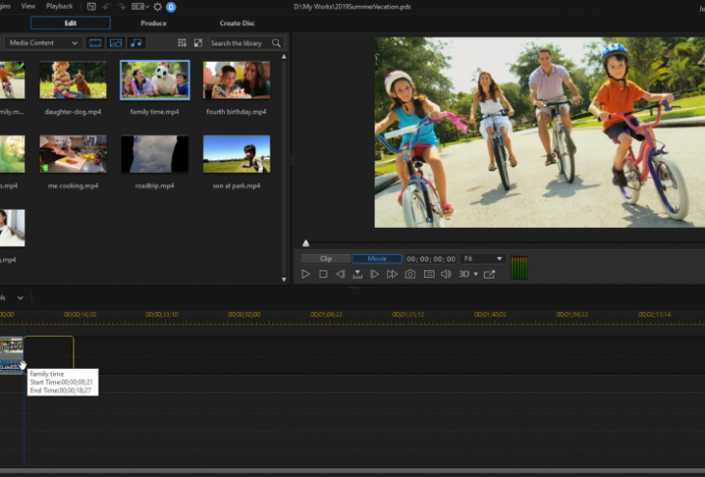Screen dimensions: 705x477
Task: Open the settings gear preferences
Action: [157, 7]
